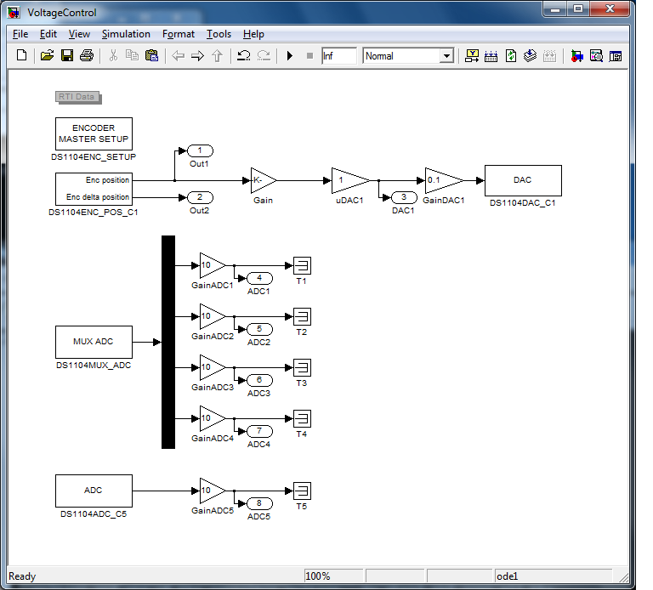Select the ADC1 output port block
This screenshot has height=590, width=653.
pos(259,278)
